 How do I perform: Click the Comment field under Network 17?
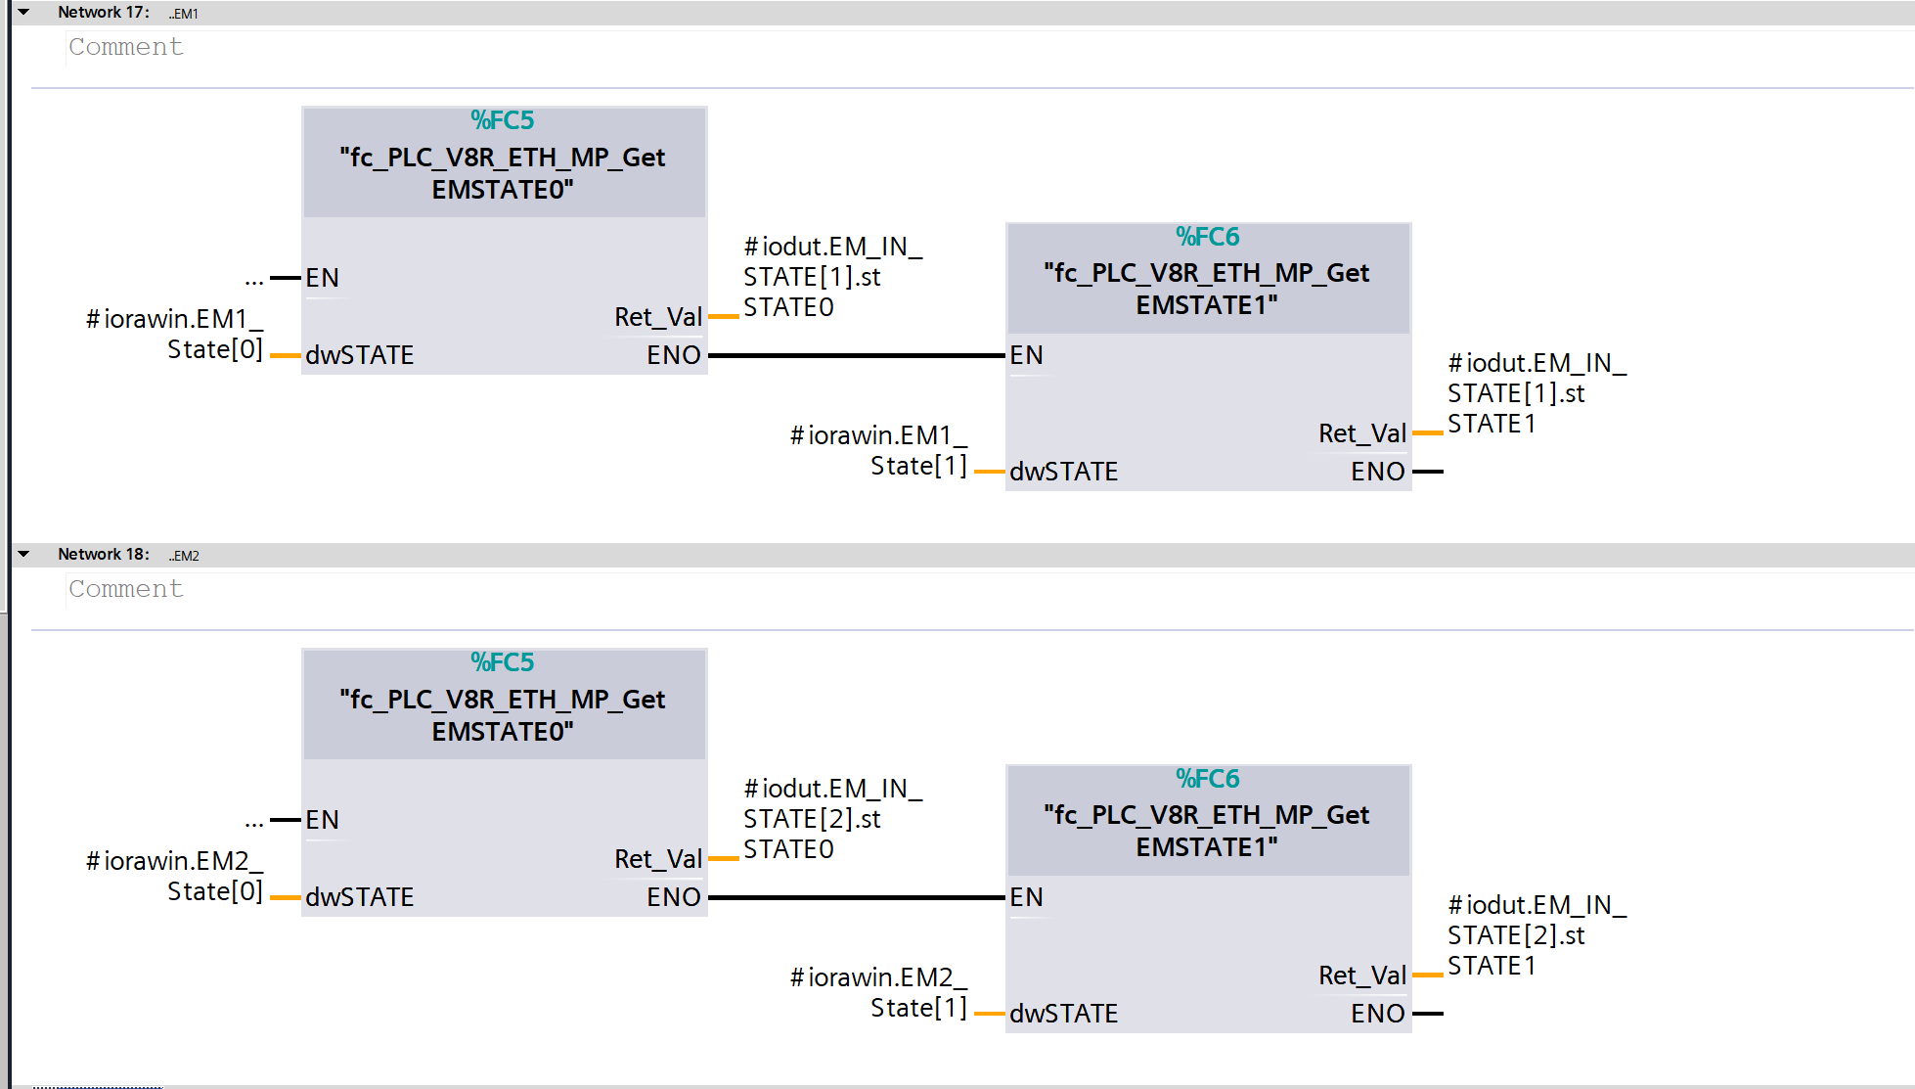tap(126, 47)
